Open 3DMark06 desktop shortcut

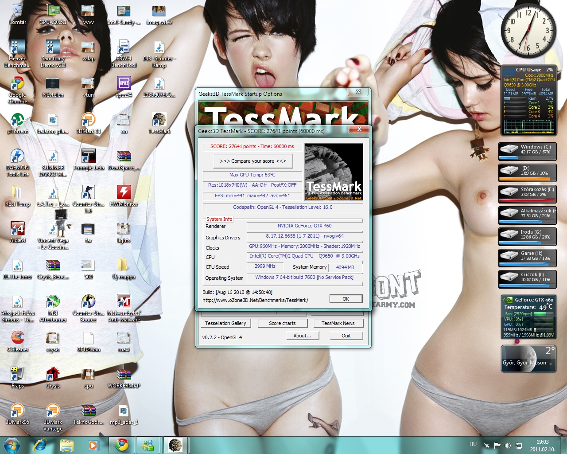pos(17,414)
